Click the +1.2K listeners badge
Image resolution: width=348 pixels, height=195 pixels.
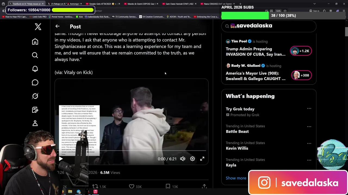pyautogui.click(x=301, y=51)
